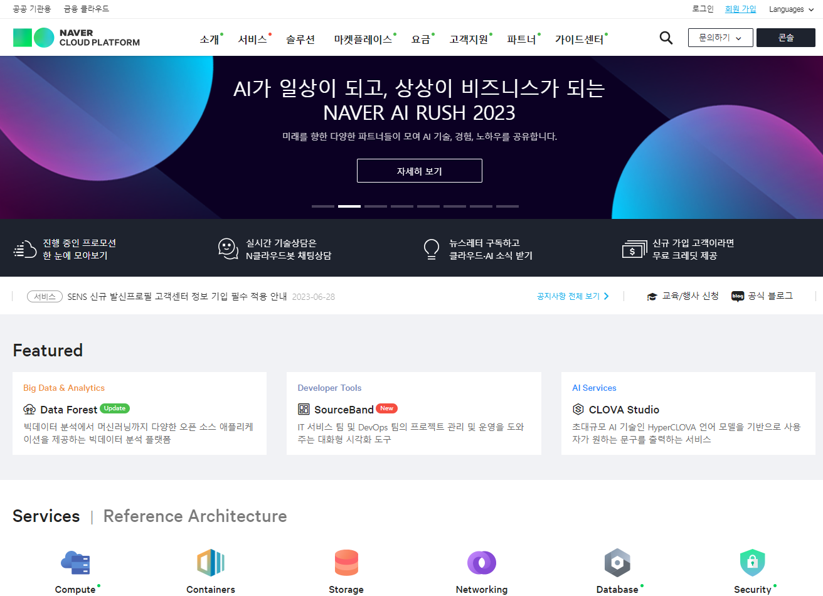
Task: Switch to the Reference Architecture tab
Action: pyautogui.click(x=195, y=516)
